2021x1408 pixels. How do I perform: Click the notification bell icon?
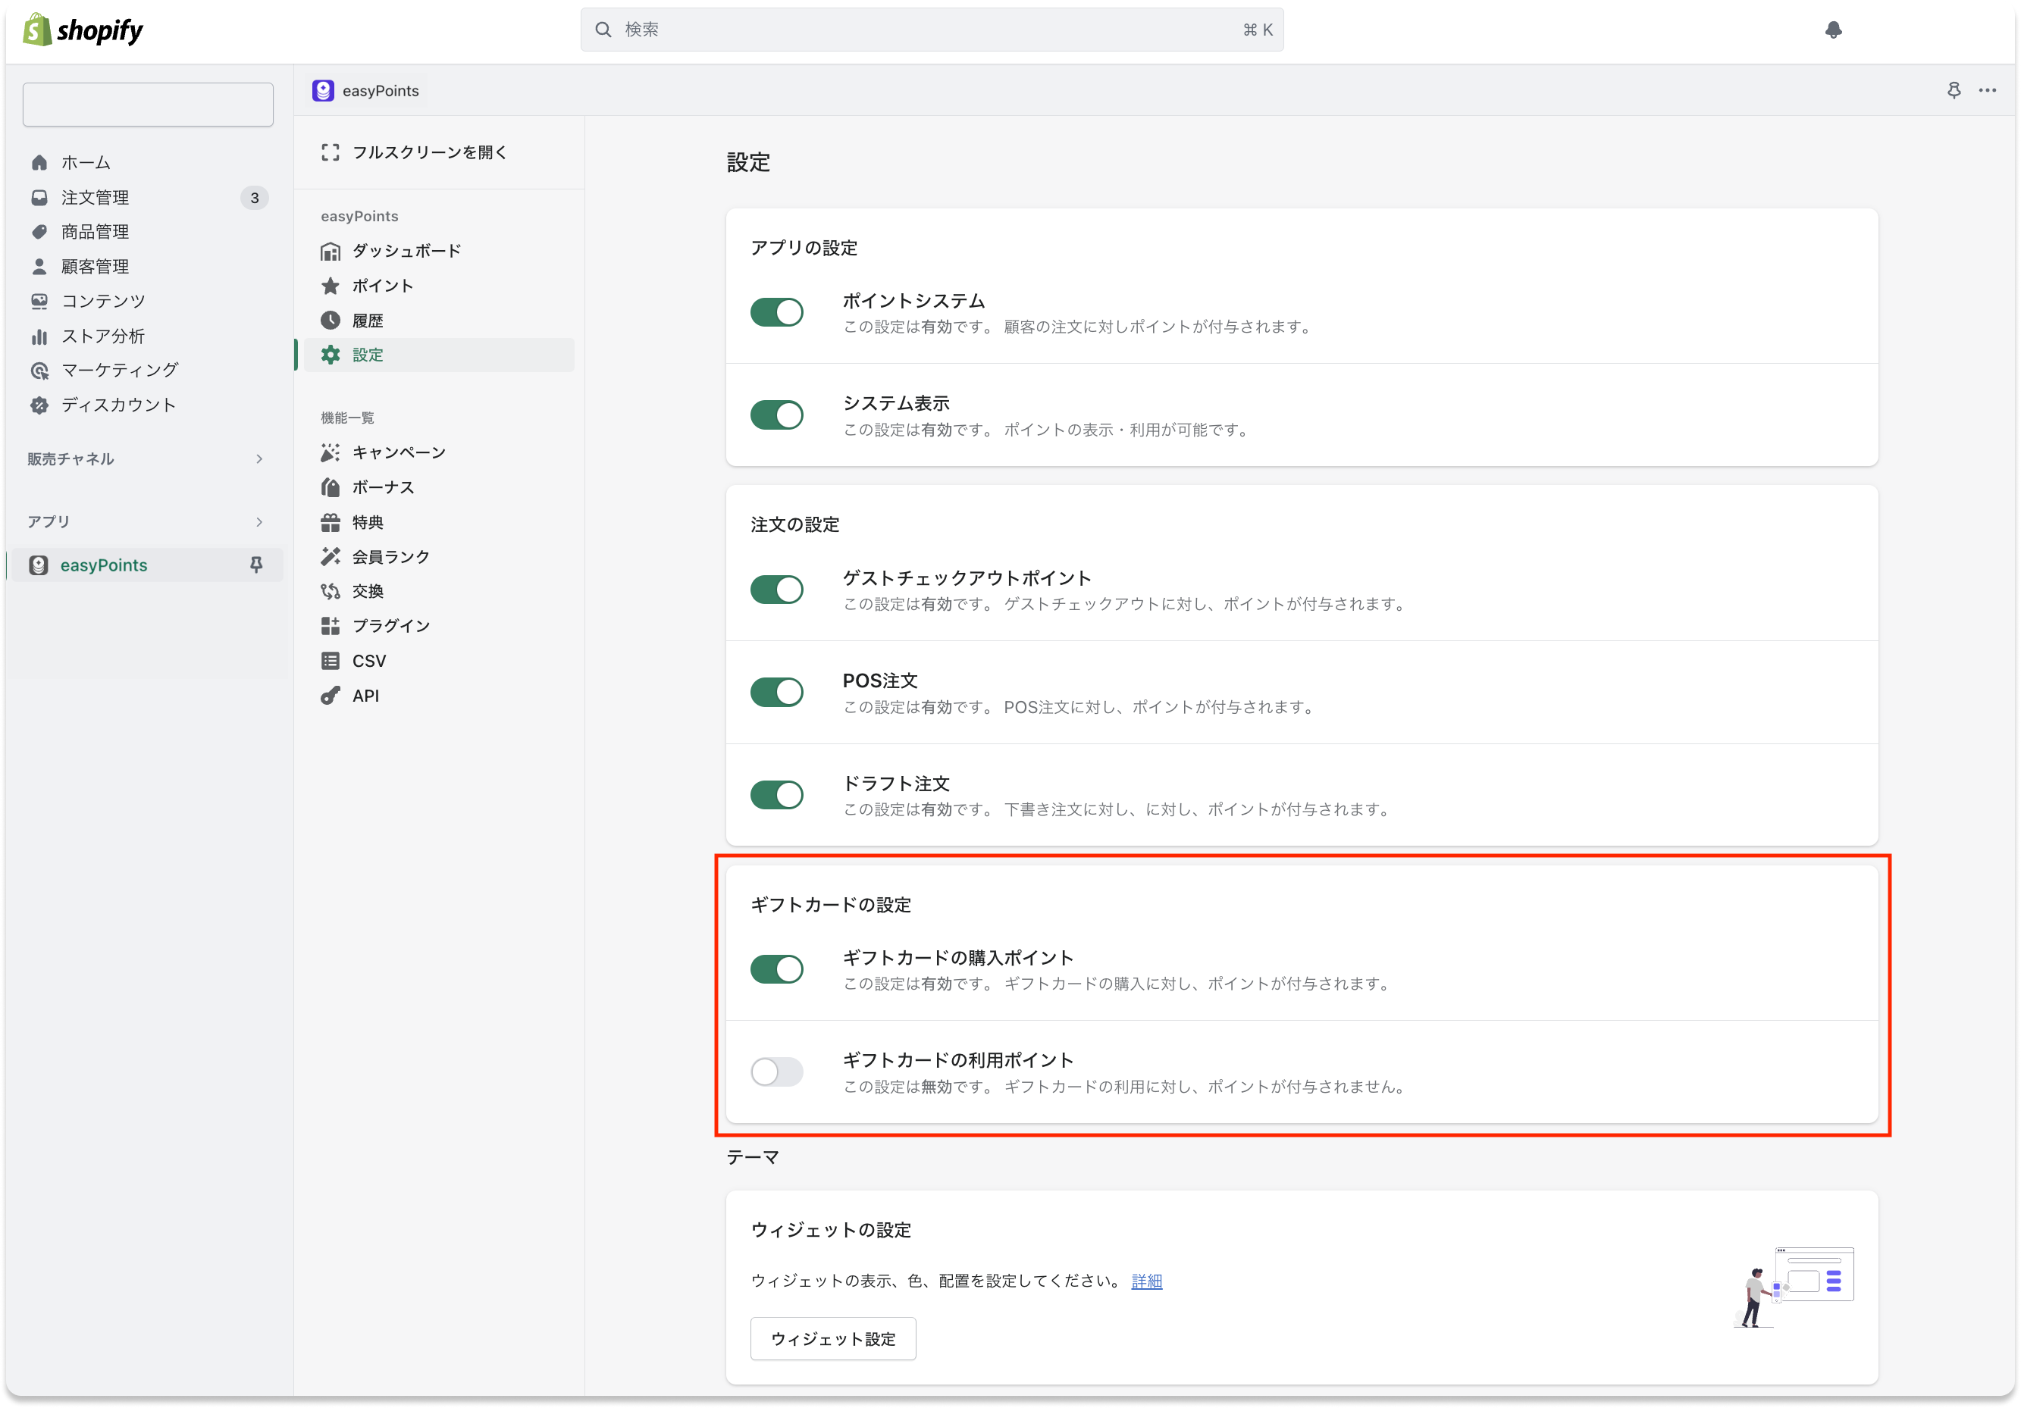pyautogui.click(x=1834, y=30)
